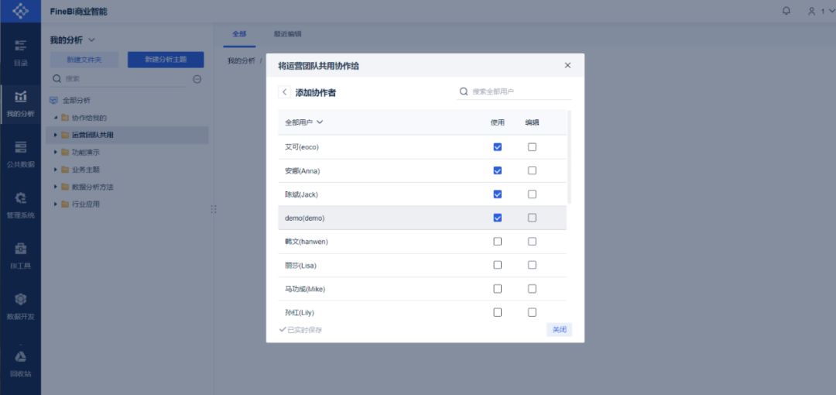Uncheck 使用 for 艾可(eoco)
The image size is (836, 395).
pos(498,147)
